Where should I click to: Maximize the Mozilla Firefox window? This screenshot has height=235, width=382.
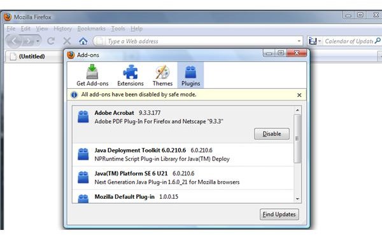360,15
